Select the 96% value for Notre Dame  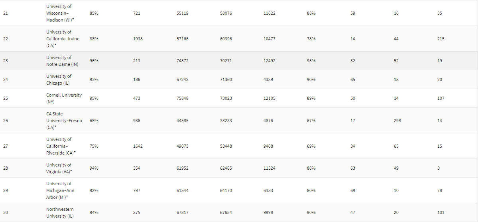click(x=94, y=61)
